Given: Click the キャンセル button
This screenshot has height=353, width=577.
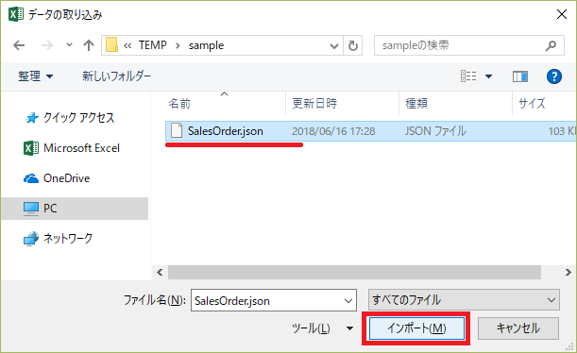Looking at the screenshot, I should tap(518, 328).
